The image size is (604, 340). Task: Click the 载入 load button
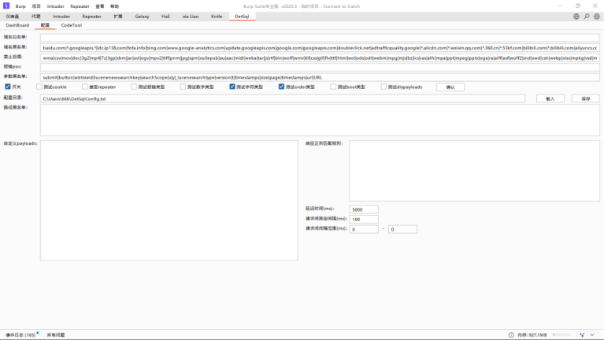click(x=550, y=99)
